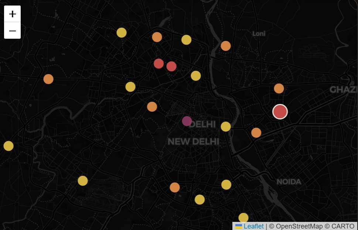Image resolution: width=358 pixels, height=230 pixels.
Task: Click the zoom out minus button
Action: 12,31
